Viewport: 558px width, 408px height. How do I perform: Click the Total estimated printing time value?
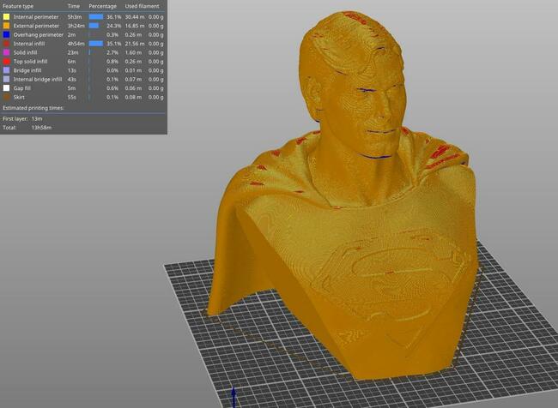(x=39, y=127)
